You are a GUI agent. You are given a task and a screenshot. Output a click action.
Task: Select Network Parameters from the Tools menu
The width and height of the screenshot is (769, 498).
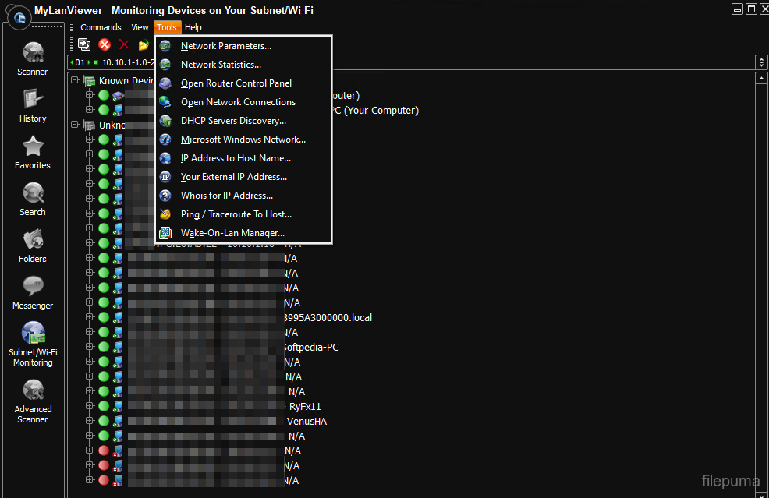coord(226,46)
